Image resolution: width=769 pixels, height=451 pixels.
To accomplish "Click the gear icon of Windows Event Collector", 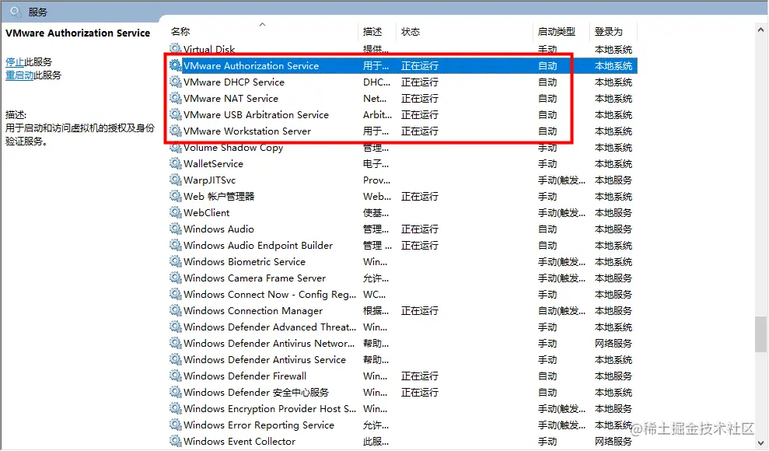I will 176,441.
